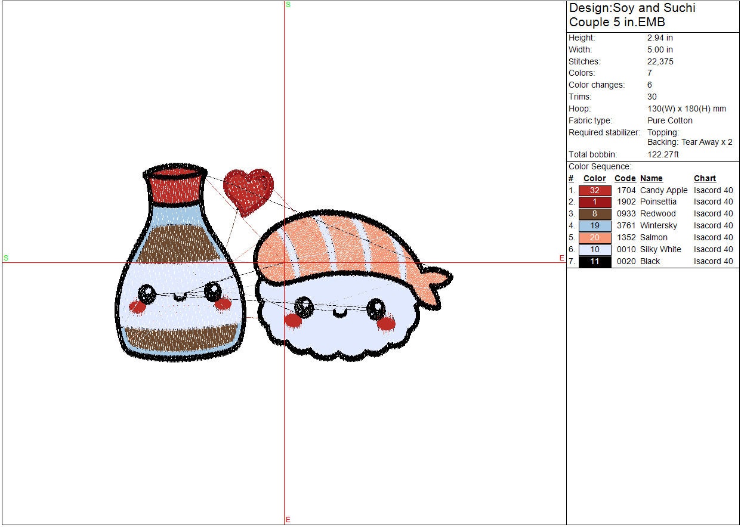Click the red heart in the design
The width and height of the screenshot is (741, 527).
tap(248, 190)
